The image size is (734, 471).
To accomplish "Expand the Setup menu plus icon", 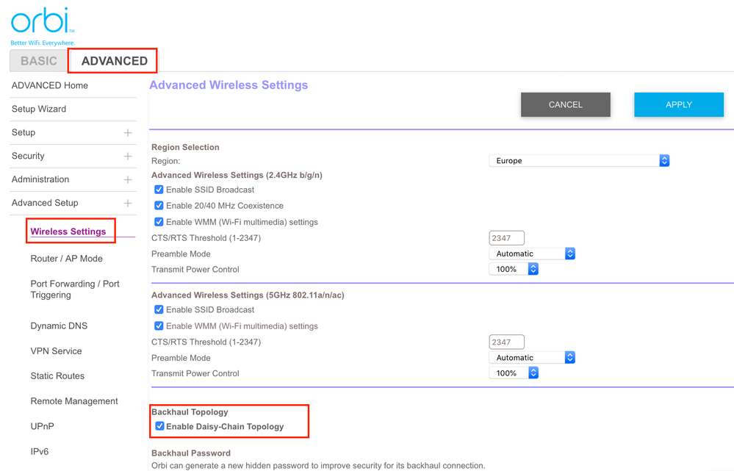I will (x=128, y=133).
